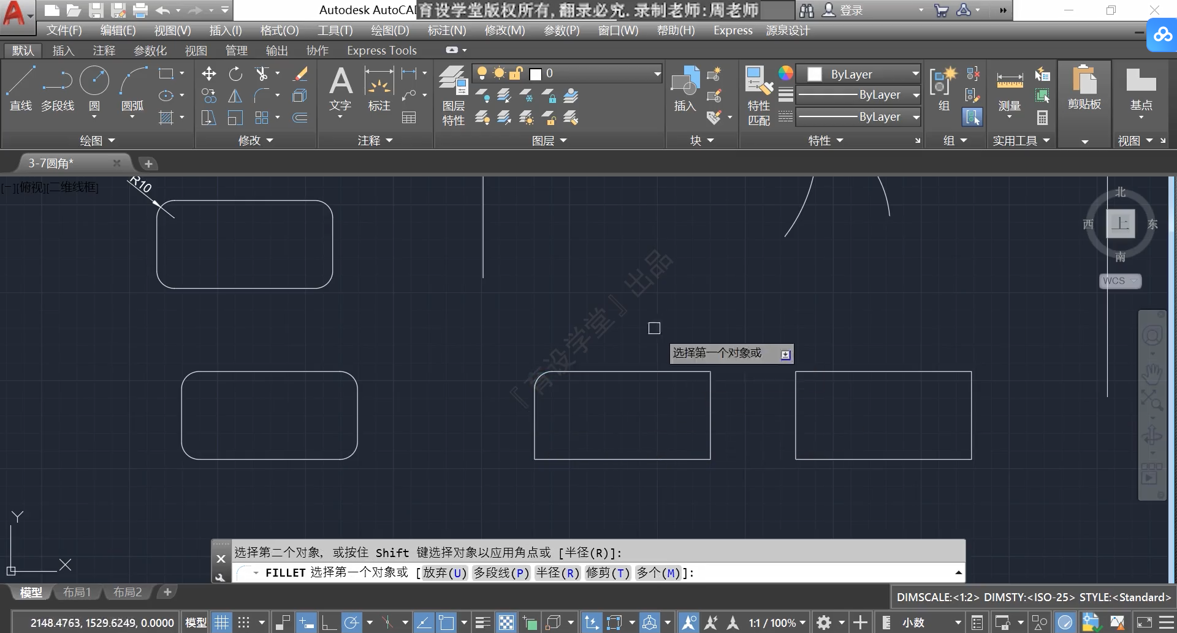Toggle dynamic input in status bar
Image resolution: width=1177 pixels, height=633 pixels.
coord(306,623)
